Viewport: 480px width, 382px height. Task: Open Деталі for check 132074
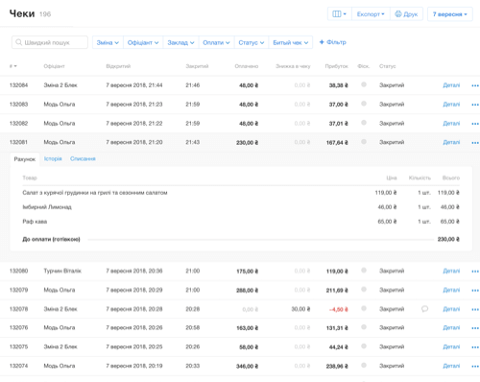pos(451,366)
